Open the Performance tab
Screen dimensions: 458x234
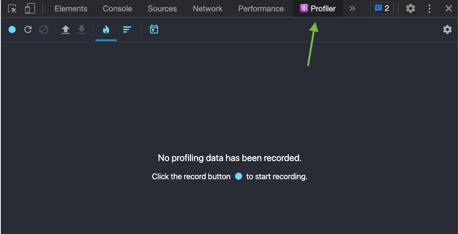point(261,9)
